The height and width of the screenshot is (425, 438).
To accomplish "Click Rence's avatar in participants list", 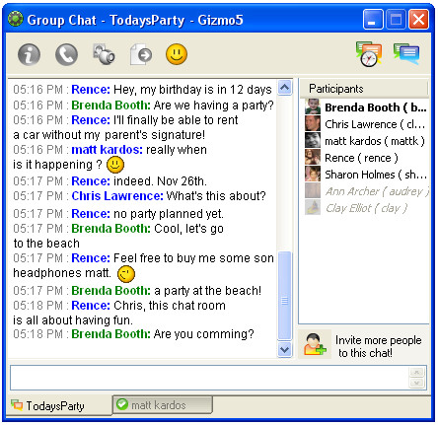I will (313, 157).
